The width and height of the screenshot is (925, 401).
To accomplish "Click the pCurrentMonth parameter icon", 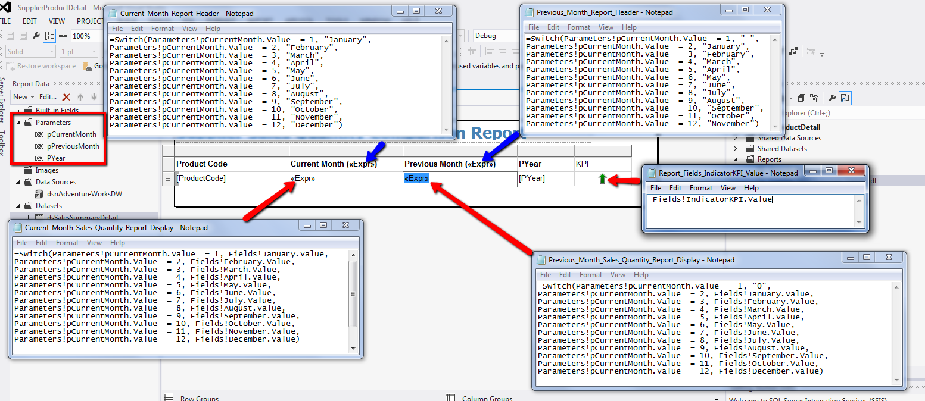I will 40,134.
